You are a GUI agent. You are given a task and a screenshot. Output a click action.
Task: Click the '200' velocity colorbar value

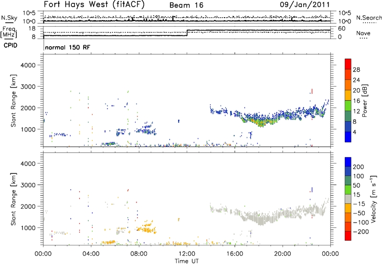pos(359,167)
